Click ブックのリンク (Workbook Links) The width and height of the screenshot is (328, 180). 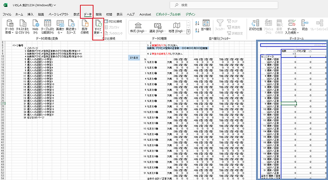click(113, 33)
